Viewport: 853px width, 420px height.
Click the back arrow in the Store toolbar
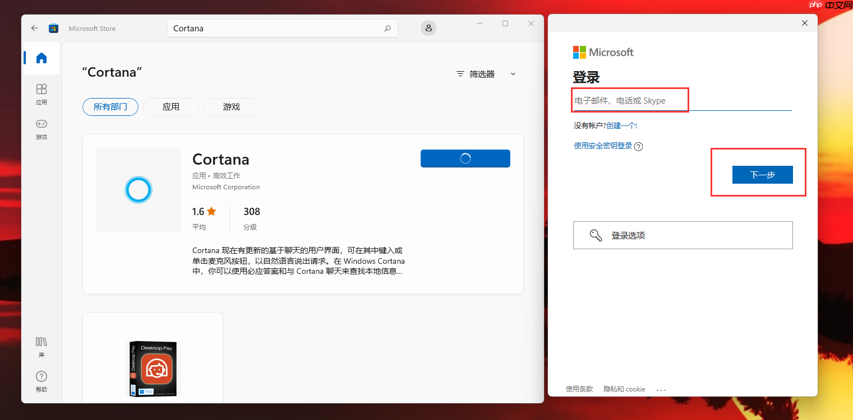point(34,28)
